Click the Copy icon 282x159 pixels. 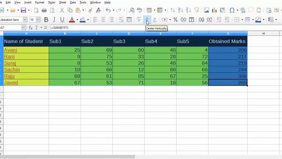pos(70,10)
